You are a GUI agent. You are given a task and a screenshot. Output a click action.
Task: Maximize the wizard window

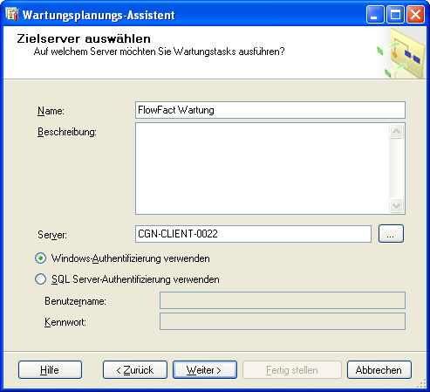click(395, 15)
